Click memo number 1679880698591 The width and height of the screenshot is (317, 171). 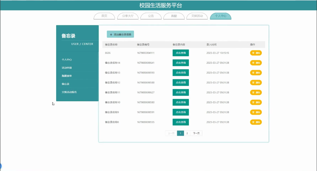tap(146, 112)
